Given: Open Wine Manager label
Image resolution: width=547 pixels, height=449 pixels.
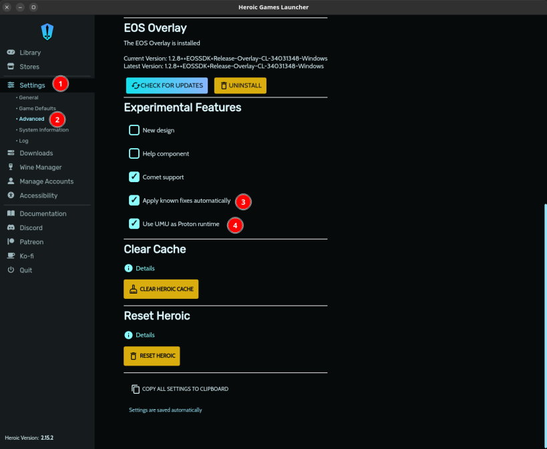Looking at the screenshot, I should (41, 167).
